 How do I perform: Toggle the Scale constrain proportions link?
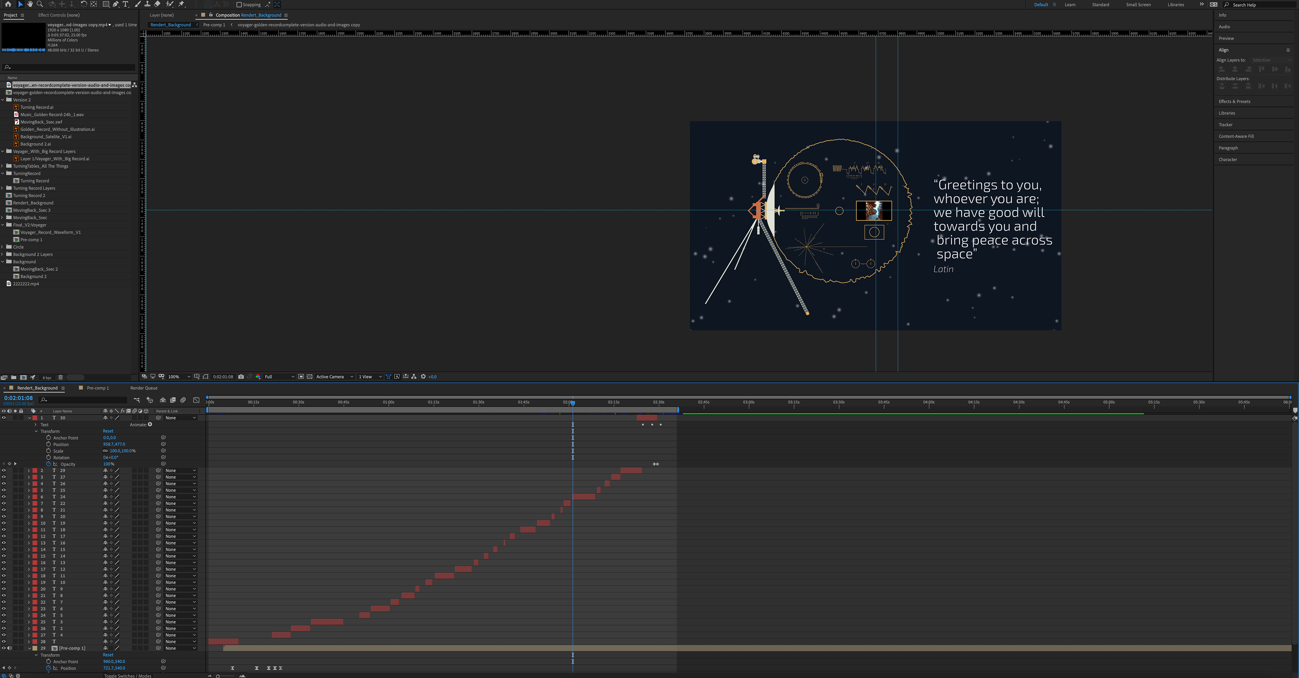tap(106, 451)
